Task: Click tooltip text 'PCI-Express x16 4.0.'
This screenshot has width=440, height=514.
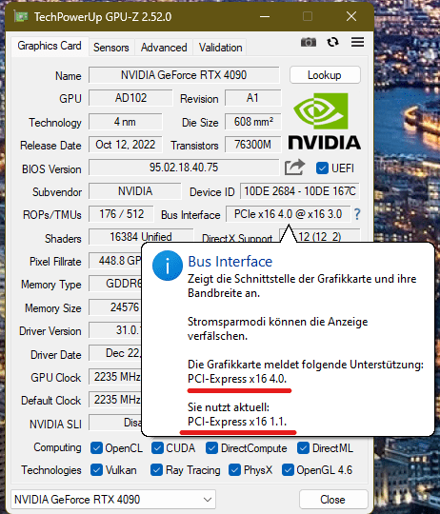Action: [x=237, y=379]
